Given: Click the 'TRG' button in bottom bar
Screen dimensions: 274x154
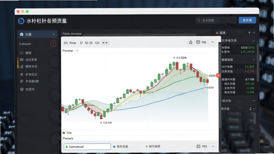Looking at the screenshot, I should [x=202, y=146].
